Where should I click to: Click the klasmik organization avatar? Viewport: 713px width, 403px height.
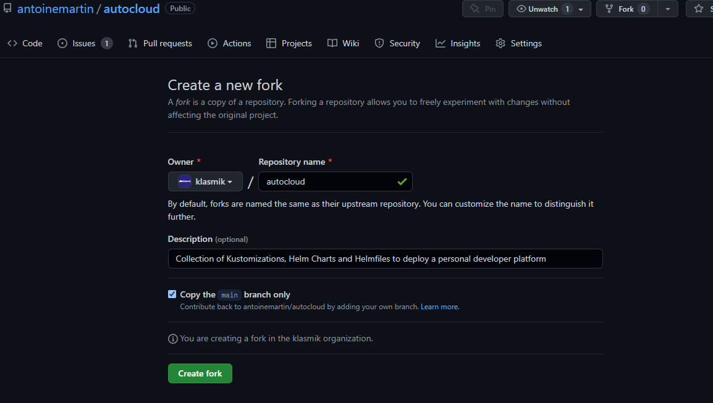[185, 181]
